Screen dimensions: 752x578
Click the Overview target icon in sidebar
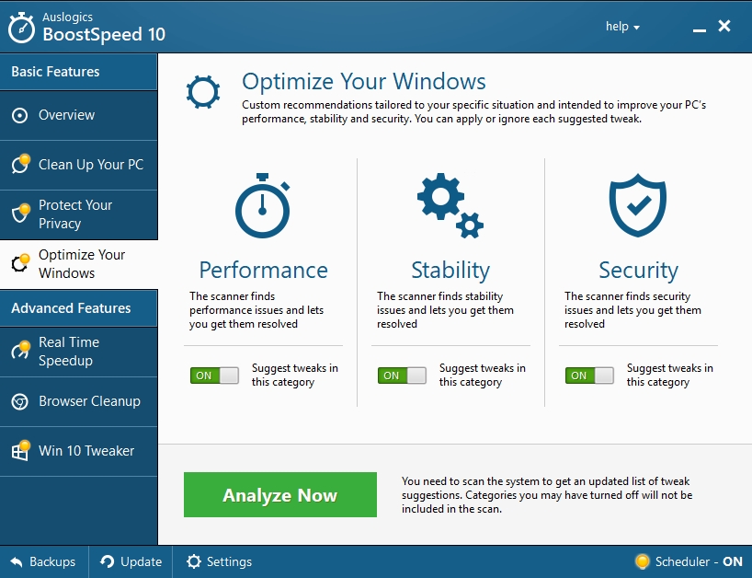click(20, 115)
